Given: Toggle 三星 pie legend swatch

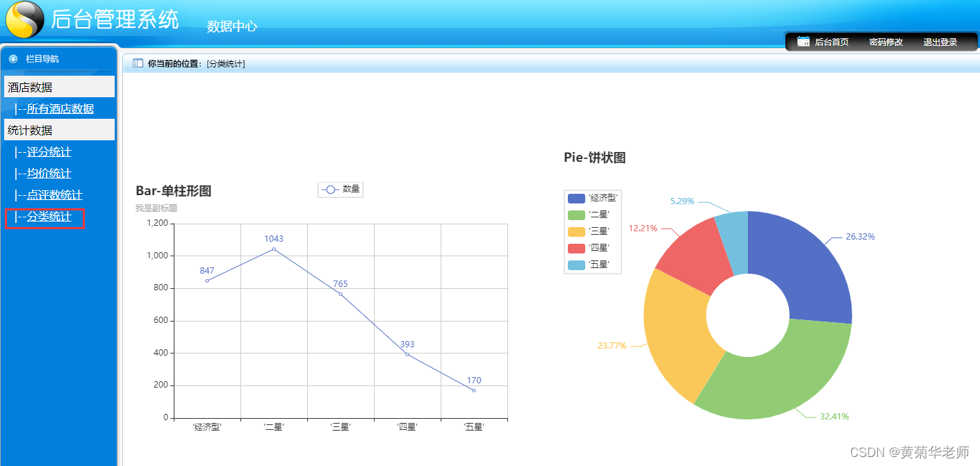Looking at the screenshot, I should (x=577, y=231).
